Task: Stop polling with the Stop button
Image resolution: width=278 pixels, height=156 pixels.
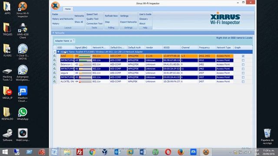Action: [107, 22]
